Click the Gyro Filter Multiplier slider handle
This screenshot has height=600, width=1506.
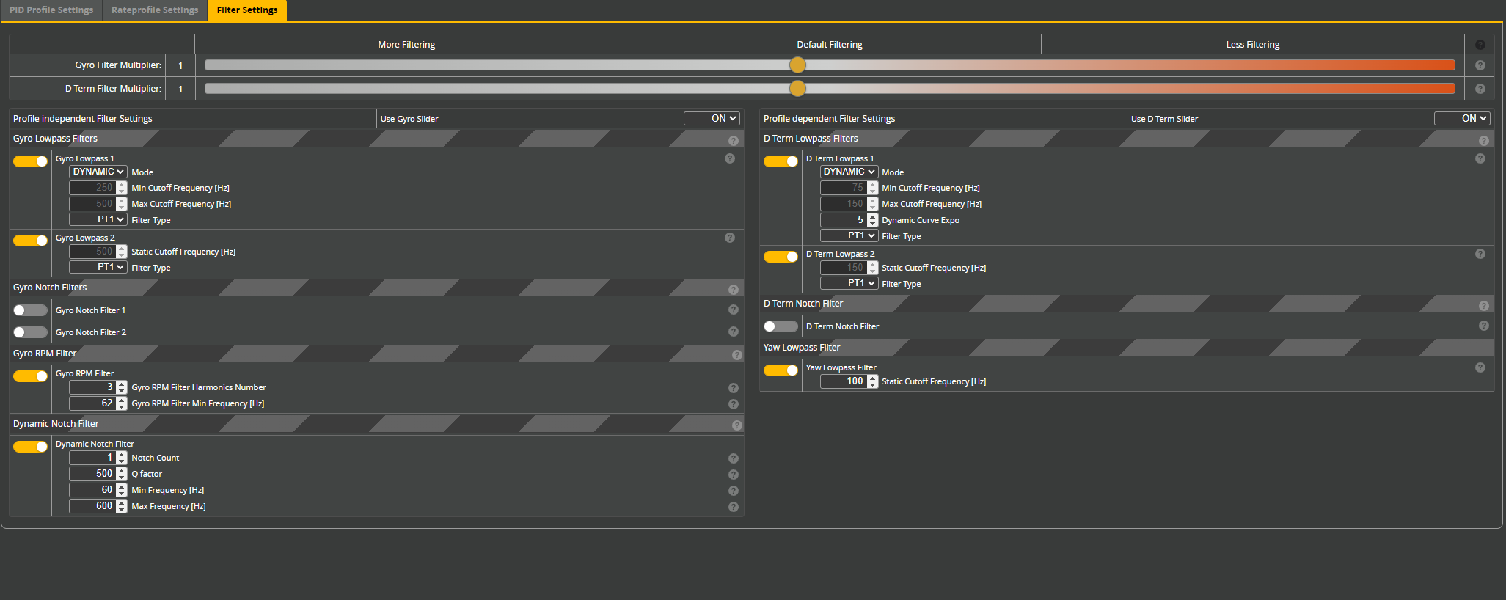point(797,65)
